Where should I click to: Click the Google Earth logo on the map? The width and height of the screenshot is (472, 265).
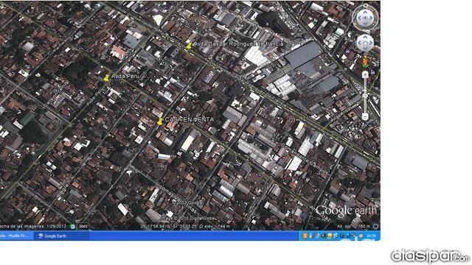pos(346,211)
